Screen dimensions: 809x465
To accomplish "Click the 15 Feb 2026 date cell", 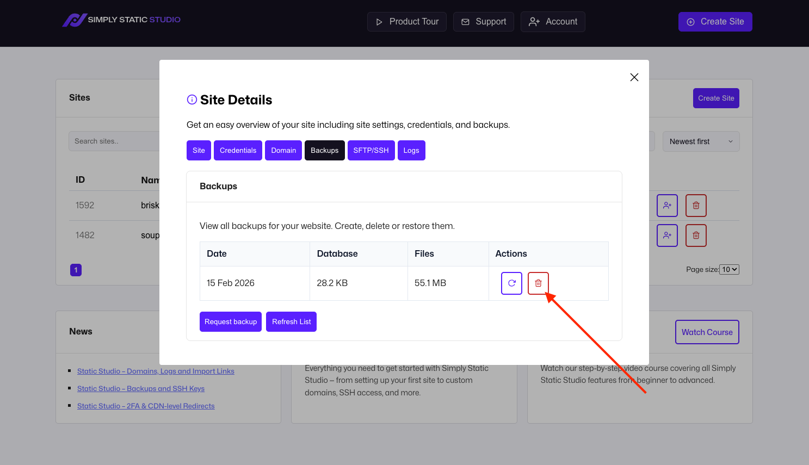I will (255, 283).
